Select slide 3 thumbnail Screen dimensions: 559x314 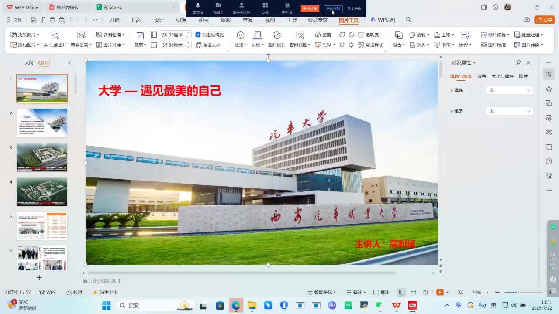tap(42, 157)
